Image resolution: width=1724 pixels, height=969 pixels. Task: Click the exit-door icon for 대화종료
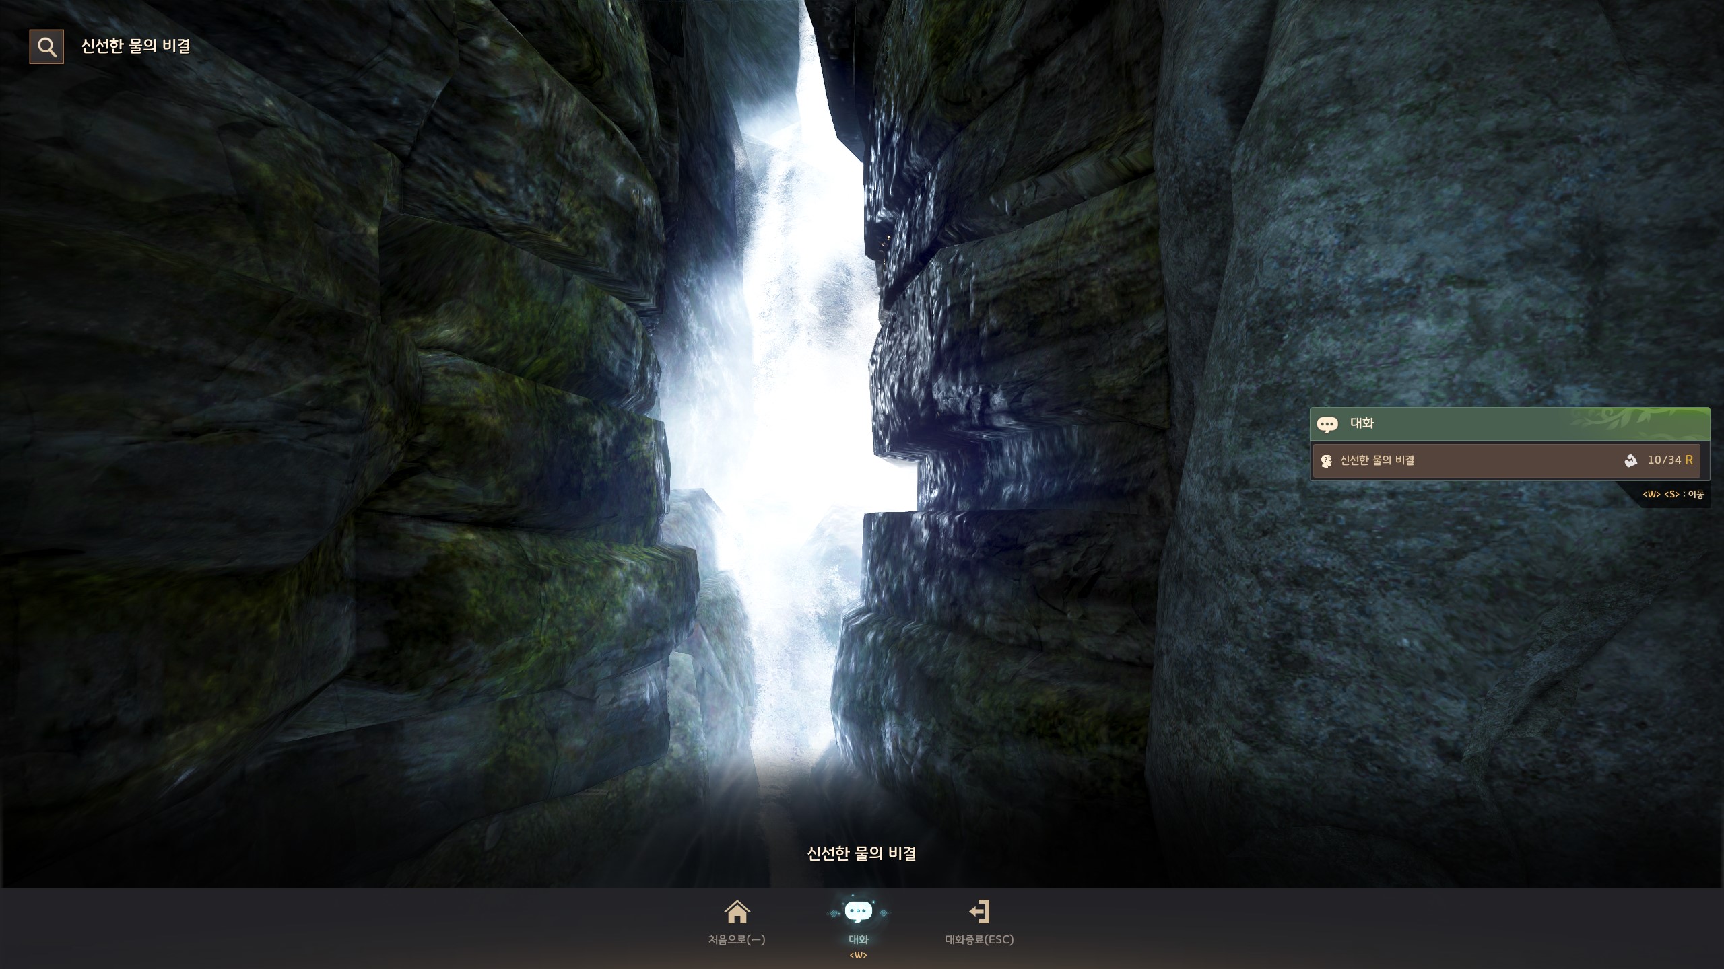(979, 912)
